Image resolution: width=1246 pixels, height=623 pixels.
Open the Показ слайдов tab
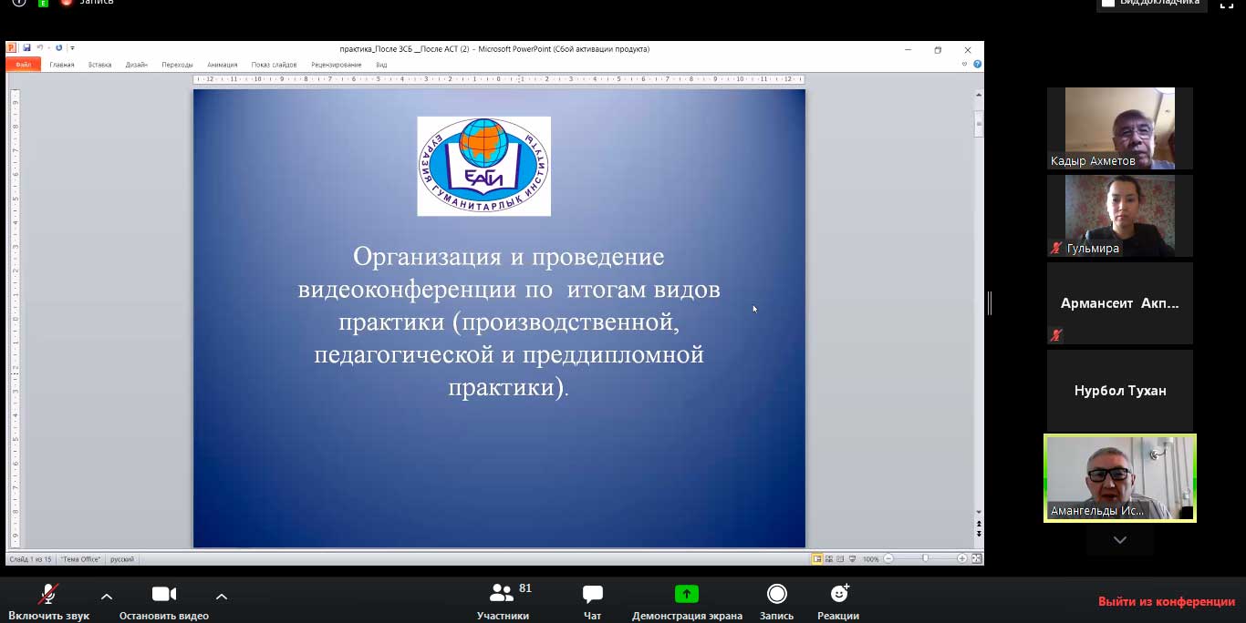(x=274, y=65)
